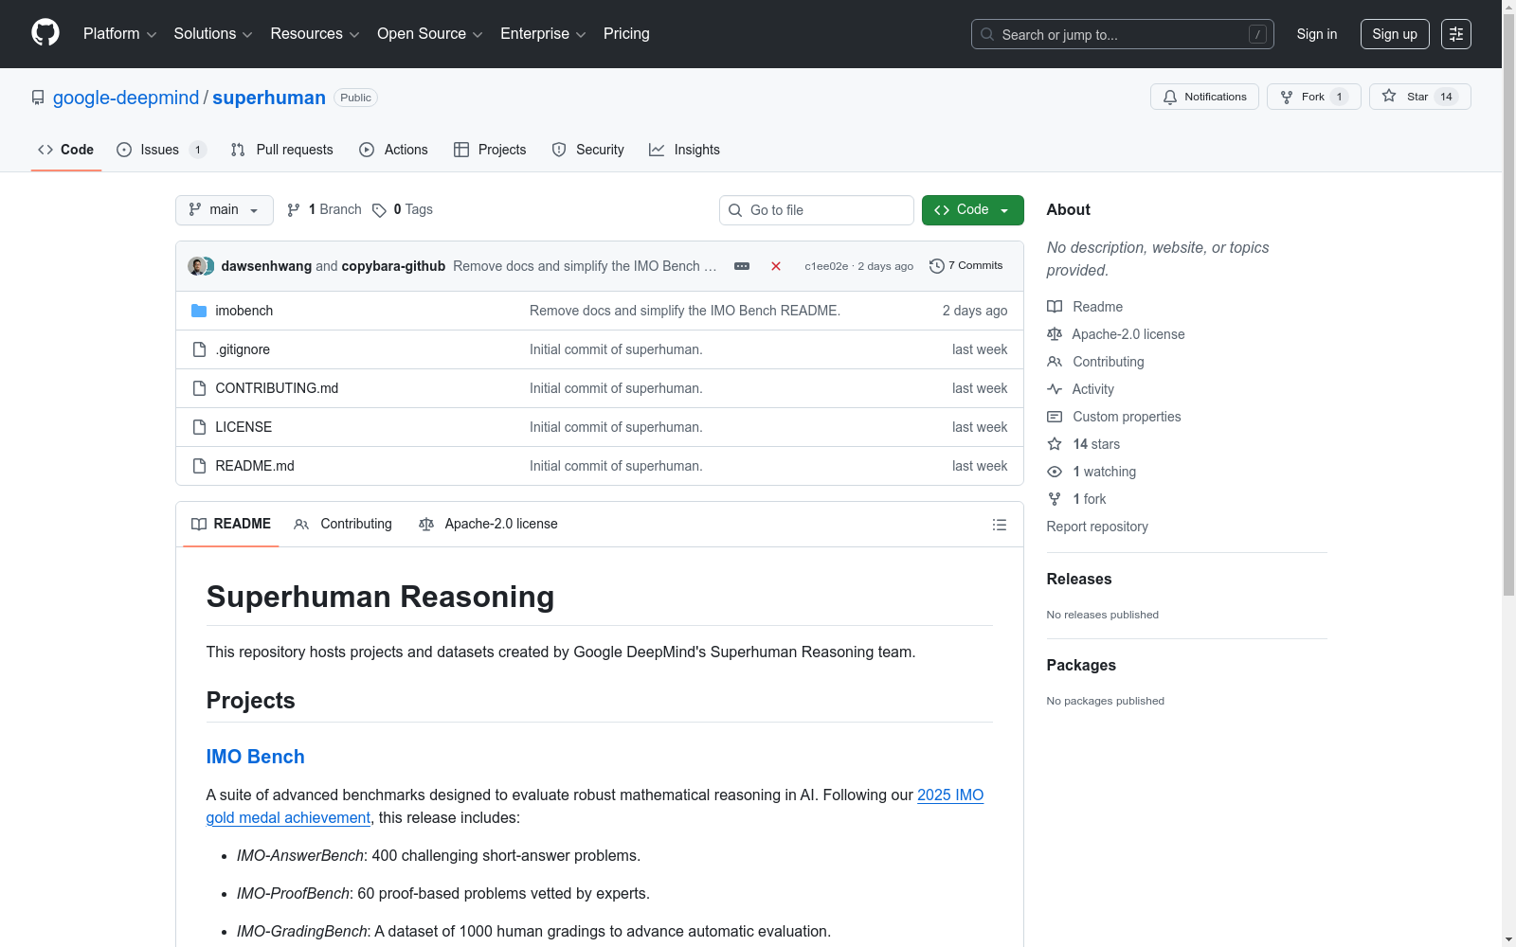Follow the 2025 IMO gold medal link
1516x947 pixels.
950,795
